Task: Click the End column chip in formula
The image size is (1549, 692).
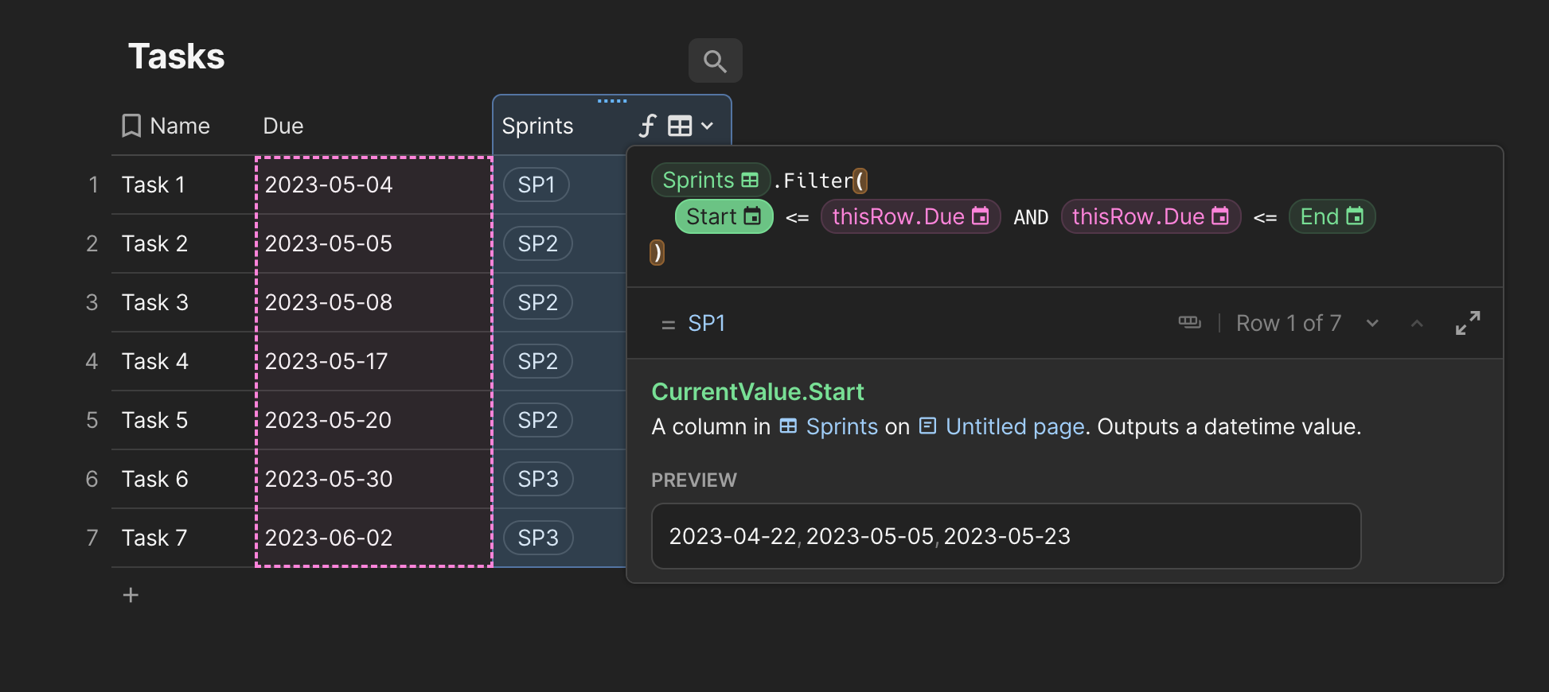Action: pyautogui.click(x=1331, y=217)
